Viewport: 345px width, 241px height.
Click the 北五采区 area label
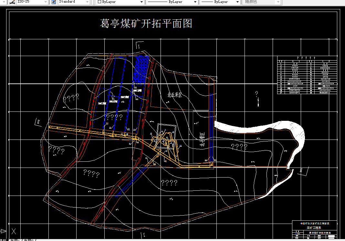(175, 95)
